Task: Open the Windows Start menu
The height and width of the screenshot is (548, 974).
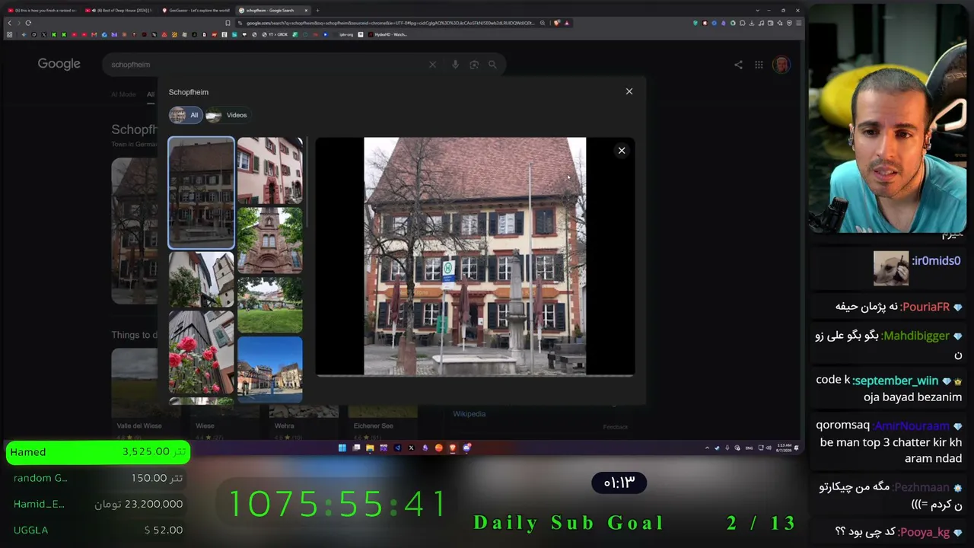Action: (x=342, y=448)
